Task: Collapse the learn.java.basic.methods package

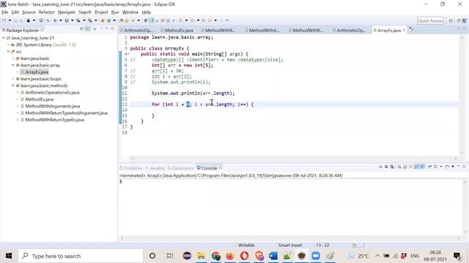Action: pyautogui.click(x=13, y=85)
